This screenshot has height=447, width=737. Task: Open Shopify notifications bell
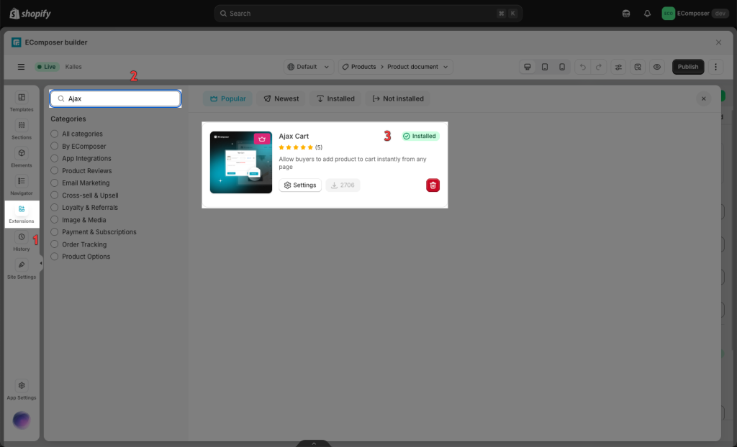(x=647, y=14)
